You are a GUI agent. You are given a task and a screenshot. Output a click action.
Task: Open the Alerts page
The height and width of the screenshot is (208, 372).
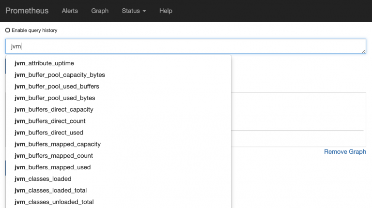tap(70, 11)
